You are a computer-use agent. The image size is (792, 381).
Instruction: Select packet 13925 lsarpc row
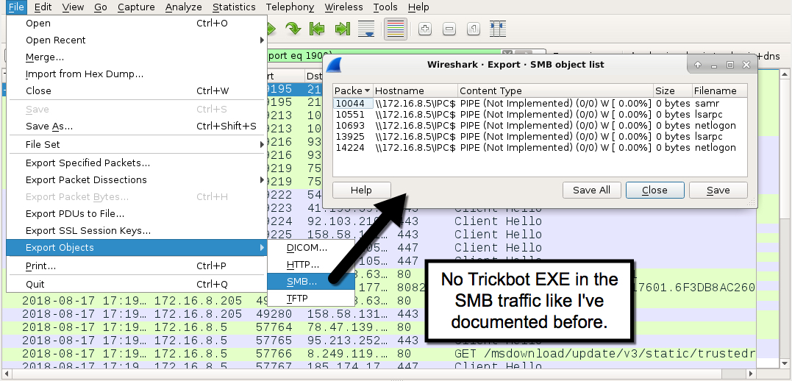[540, 136]
